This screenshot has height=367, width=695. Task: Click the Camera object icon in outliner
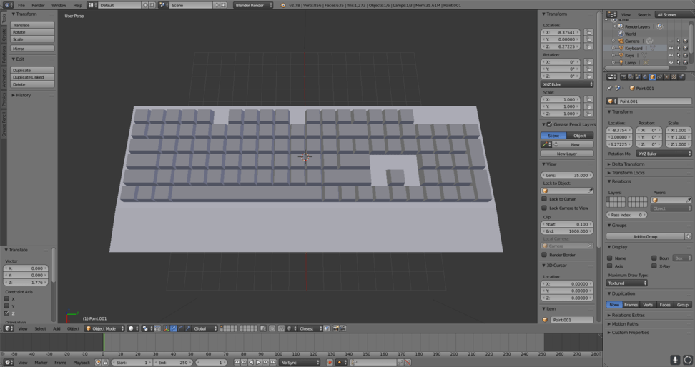[x=621, y=41]
